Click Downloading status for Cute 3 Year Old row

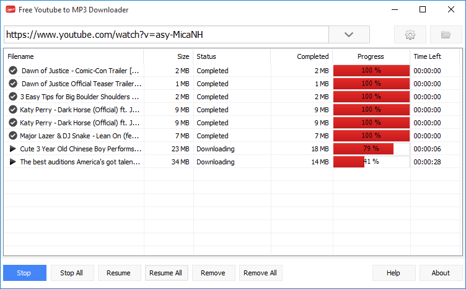point(216,149)
